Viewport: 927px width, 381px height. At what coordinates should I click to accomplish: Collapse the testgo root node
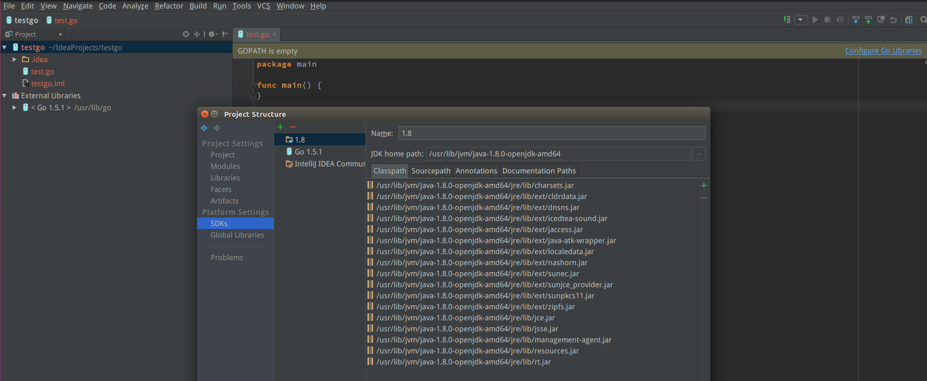click(x=5, y=47)
